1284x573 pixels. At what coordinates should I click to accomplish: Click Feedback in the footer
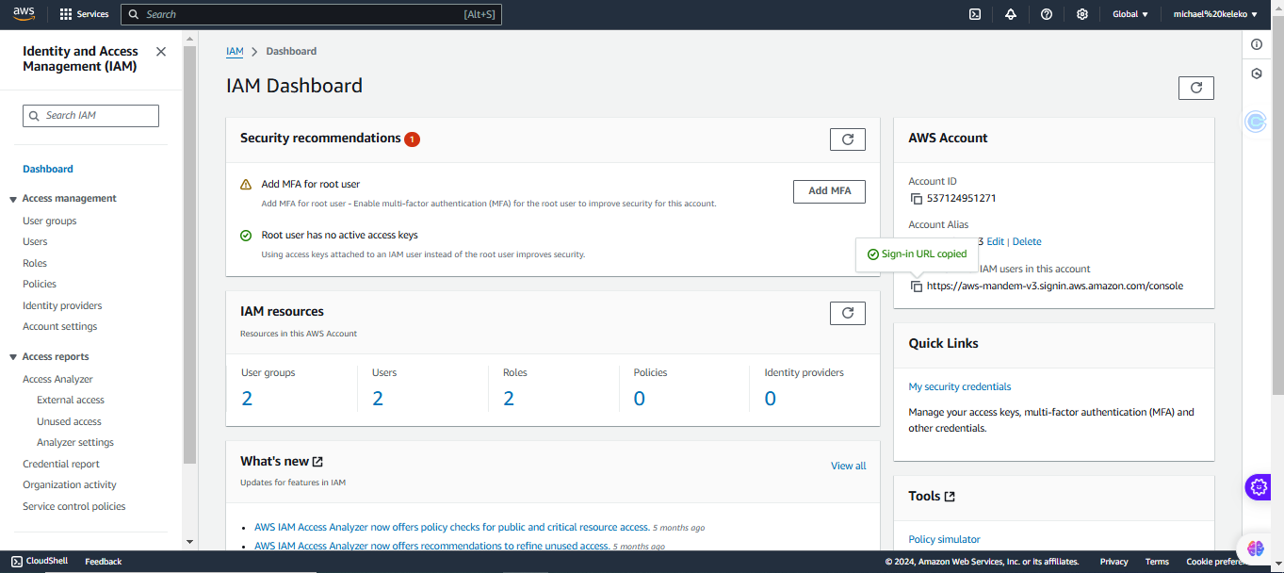(x=104, y=562)
